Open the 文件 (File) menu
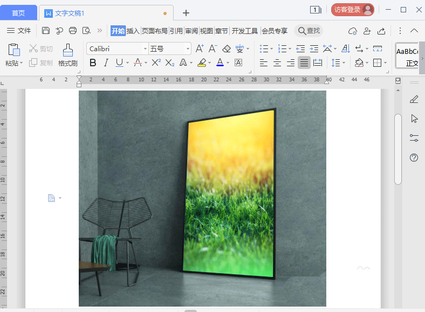This screenshot has width=425, height=312. point(19,31)
